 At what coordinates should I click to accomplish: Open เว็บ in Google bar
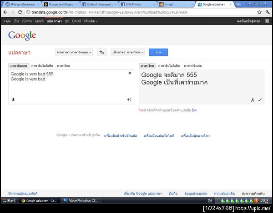click(16, 21)
